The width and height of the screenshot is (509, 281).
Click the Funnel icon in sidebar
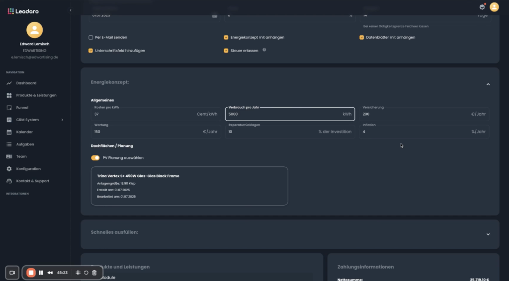[9, 108]
